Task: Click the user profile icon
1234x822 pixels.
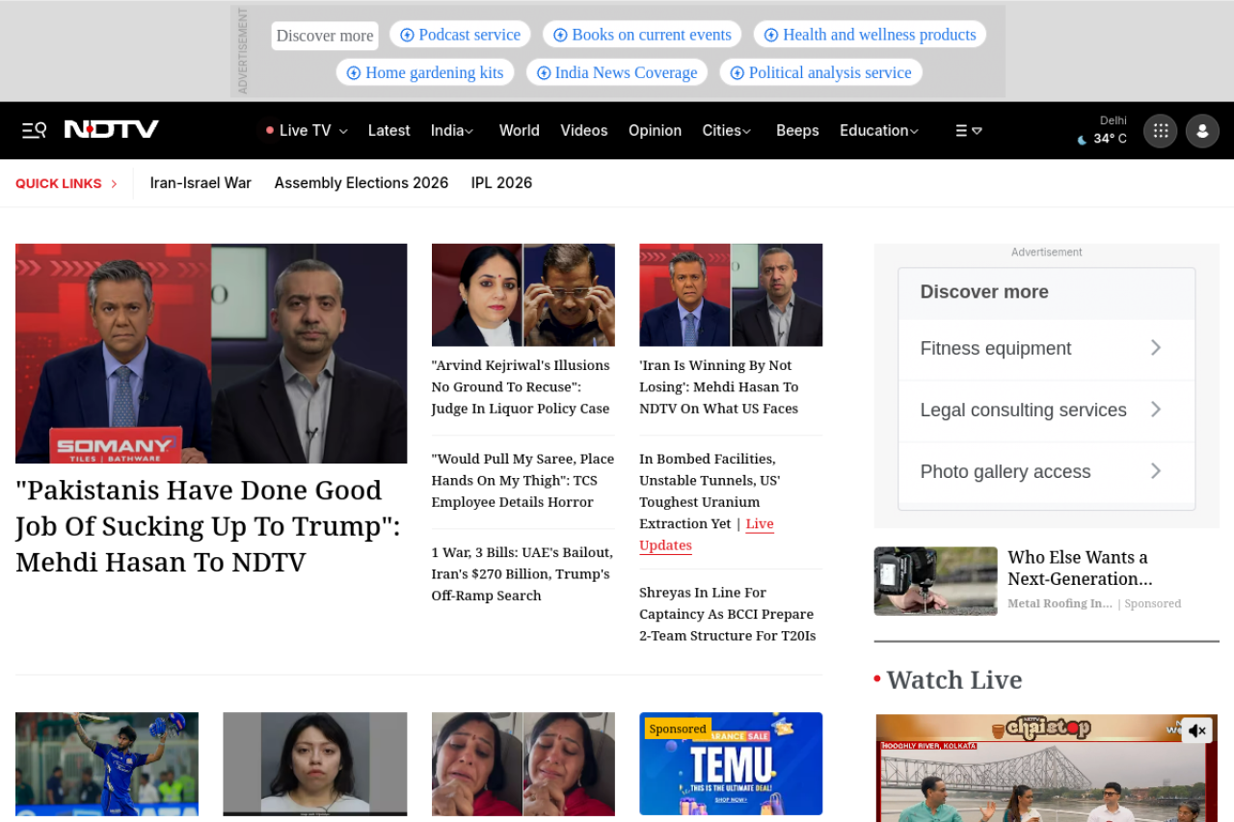Action: click(1202, 131)
